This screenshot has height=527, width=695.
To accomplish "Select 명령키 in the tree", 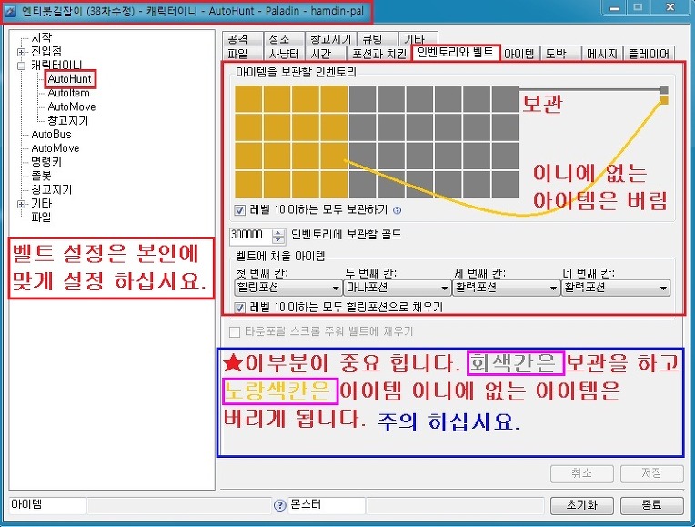I will click(x=46, y=161).
